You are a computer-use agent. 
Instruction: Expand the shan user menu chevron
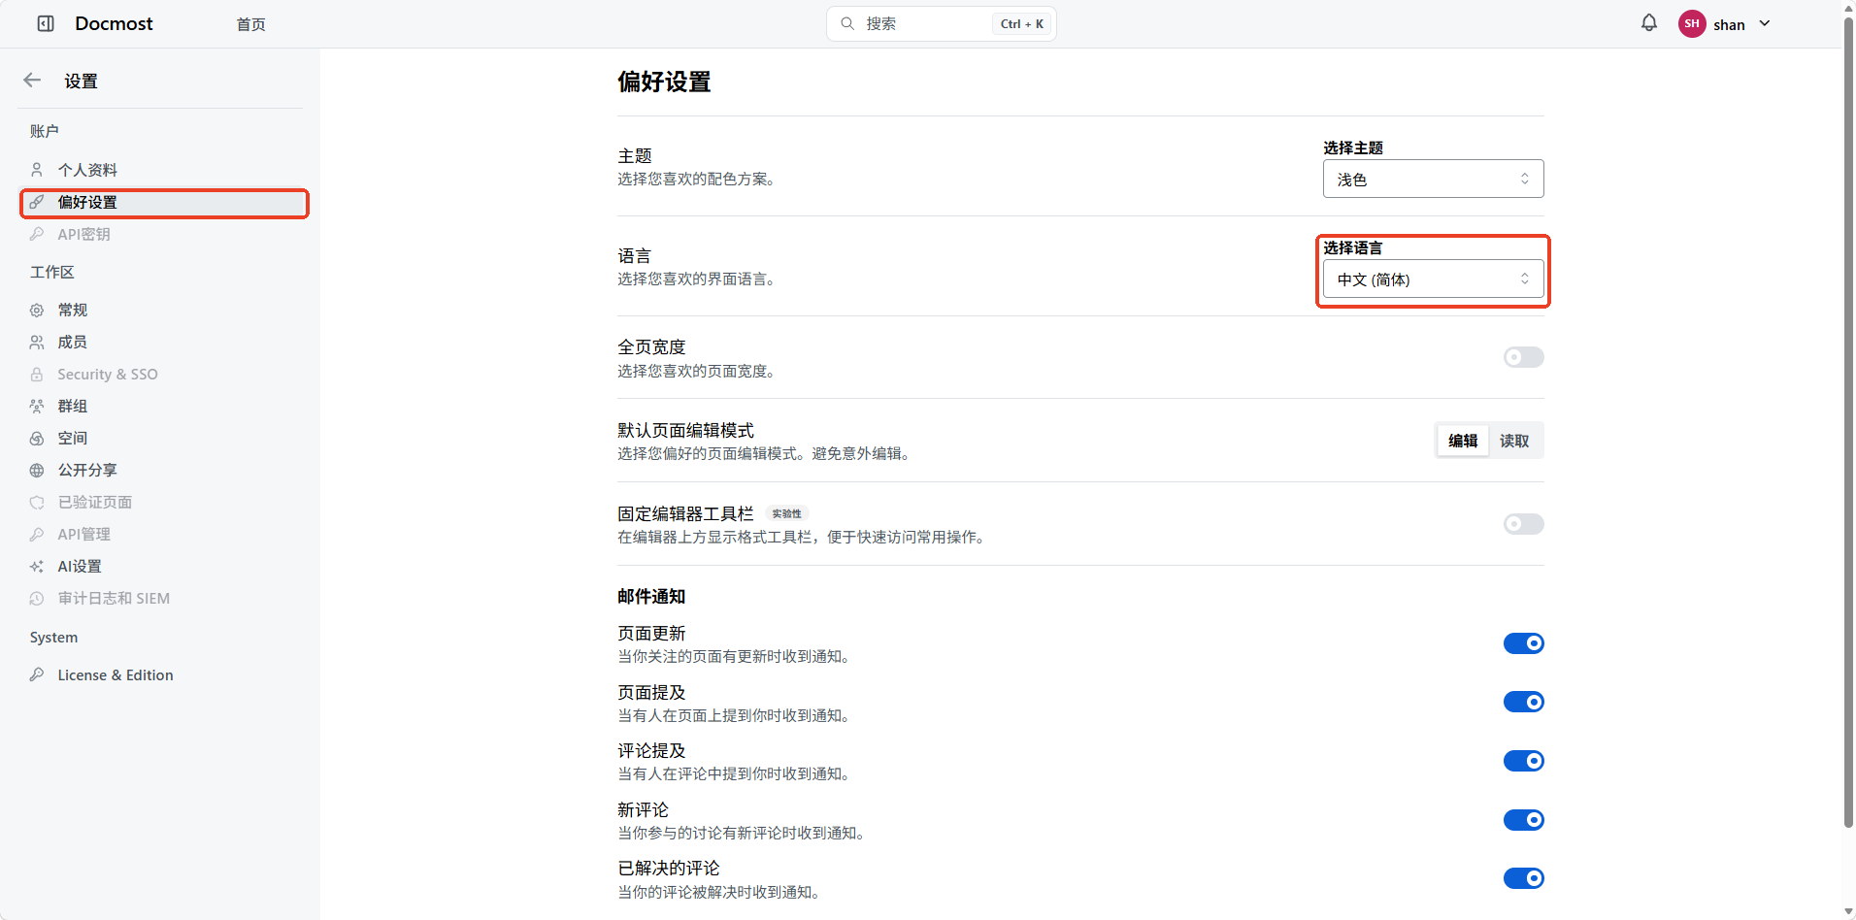click(1765, 24)
